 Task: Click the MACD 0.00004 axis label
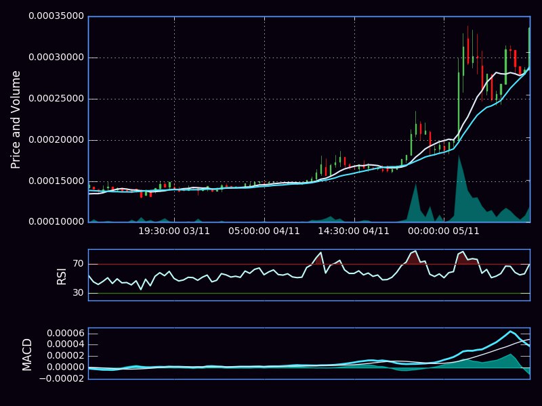pyautogui.click(x=65, y=344)
